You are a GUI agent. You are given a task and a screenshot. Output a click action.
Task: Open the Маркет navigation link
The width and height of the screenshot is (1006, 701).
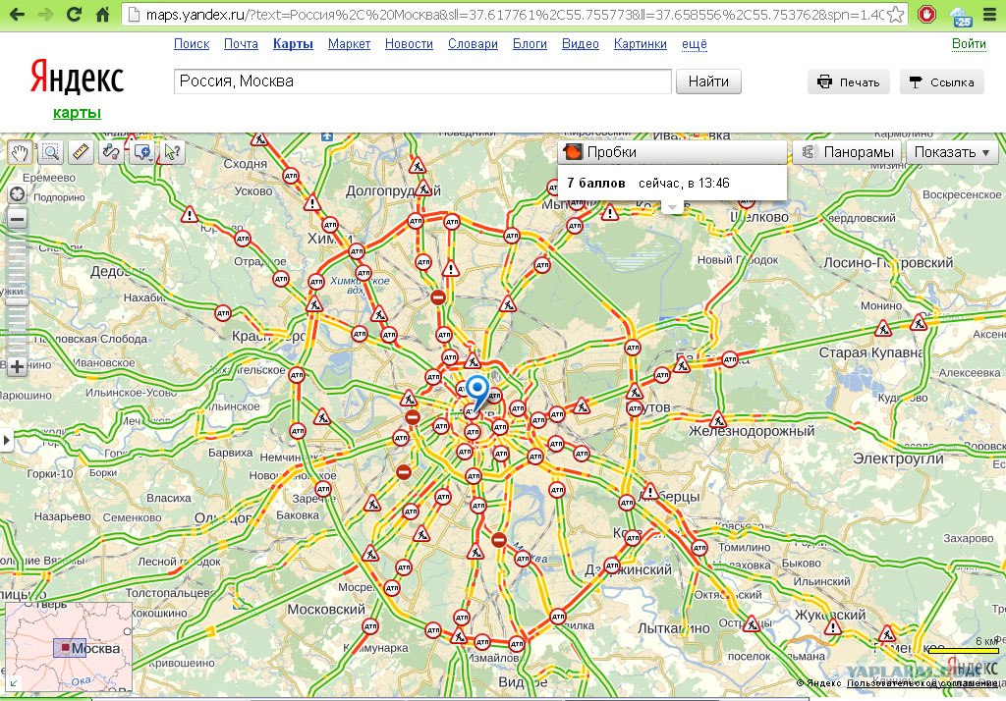tap(349, 43)
